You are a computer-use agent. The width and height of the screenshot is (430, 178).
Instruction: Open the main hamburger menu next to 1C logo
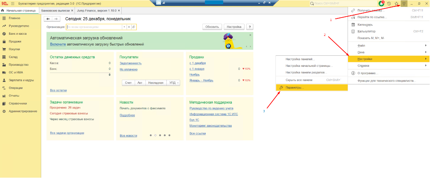13,3
